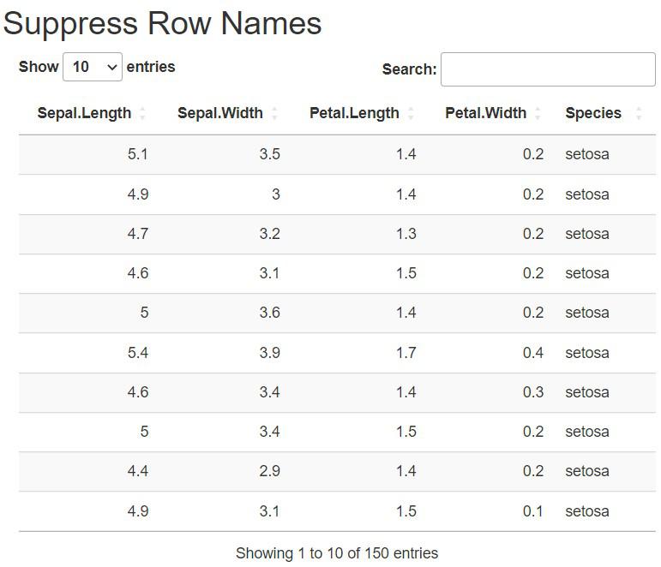This screenshot has width=661, height=567.
Task: Sort by Petal.Length column header
Action: [354, 113]
